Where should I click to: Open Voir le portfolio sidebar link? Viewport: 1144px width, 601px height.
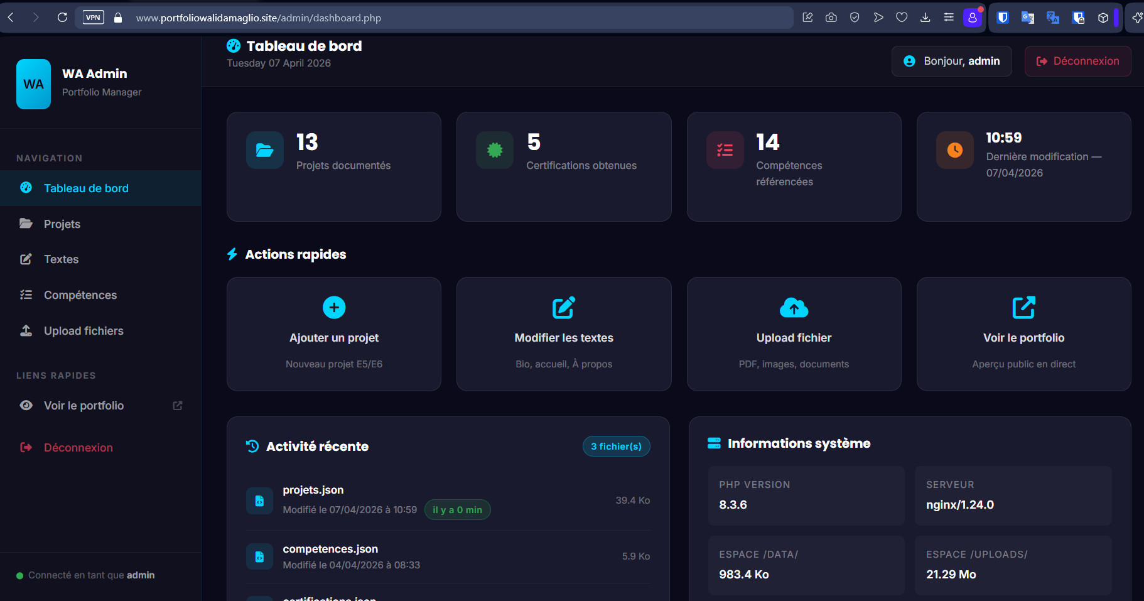pos(100,406)
